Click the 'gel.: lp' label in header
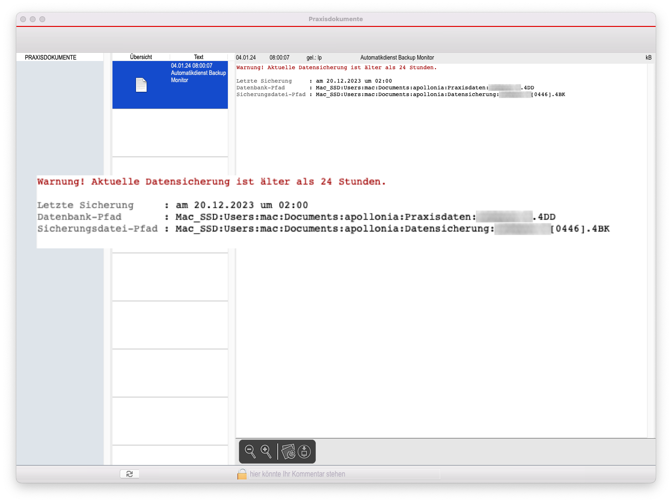 [x=314, y=58]
